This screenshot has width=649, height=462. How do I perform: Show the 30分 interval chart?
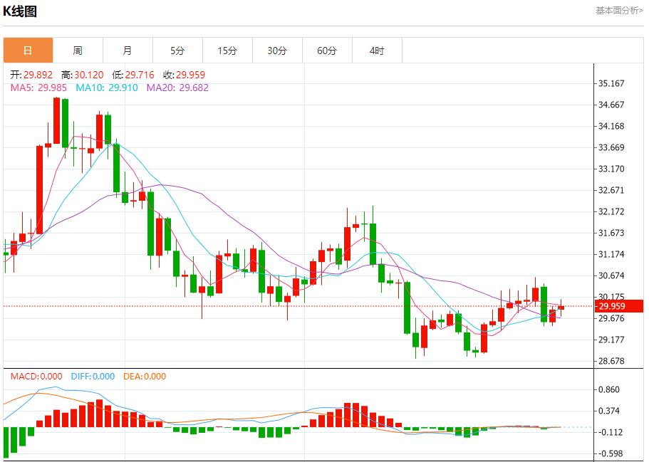pos(277,51)
